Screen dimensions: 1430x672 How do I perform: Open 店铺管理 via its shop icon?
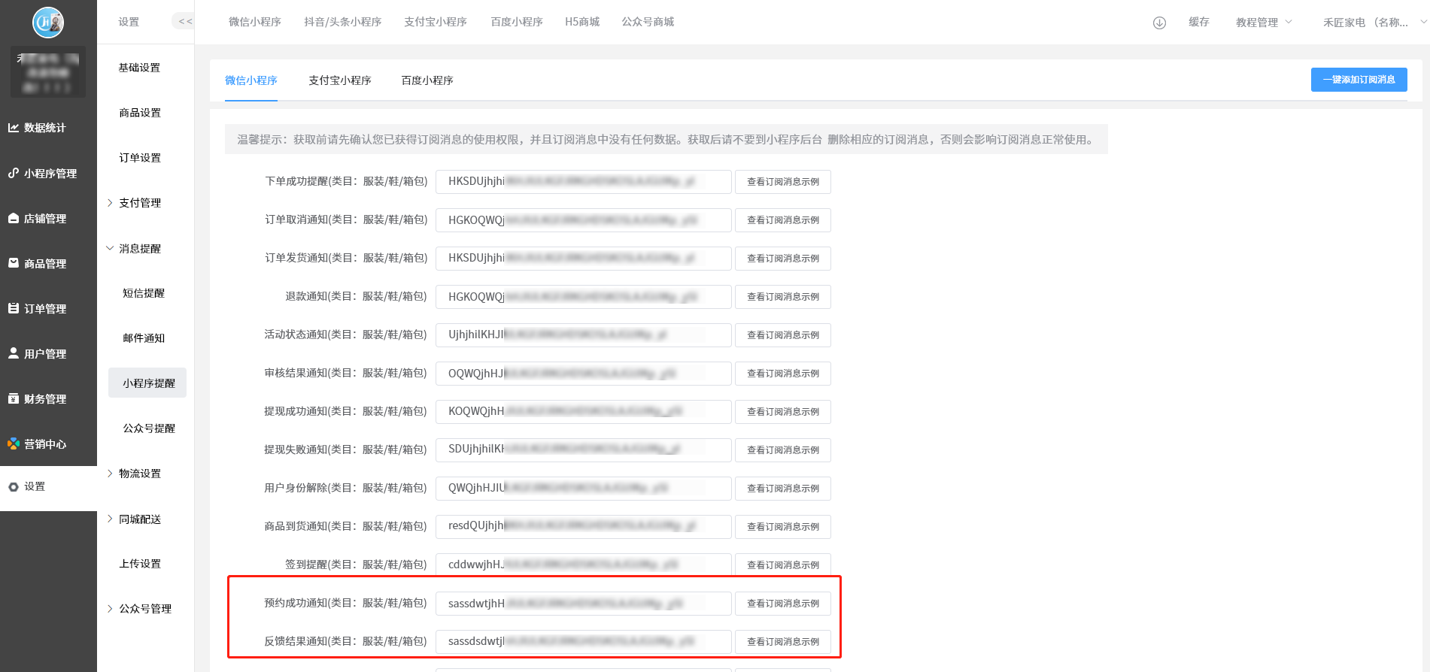coord(14,218)
